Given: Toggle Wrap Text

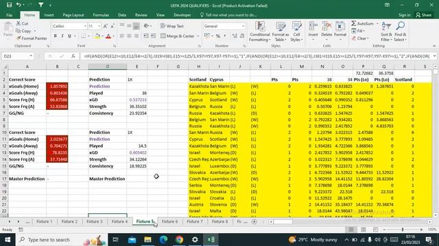Looking at the screenshot, I should coord(172,26).
